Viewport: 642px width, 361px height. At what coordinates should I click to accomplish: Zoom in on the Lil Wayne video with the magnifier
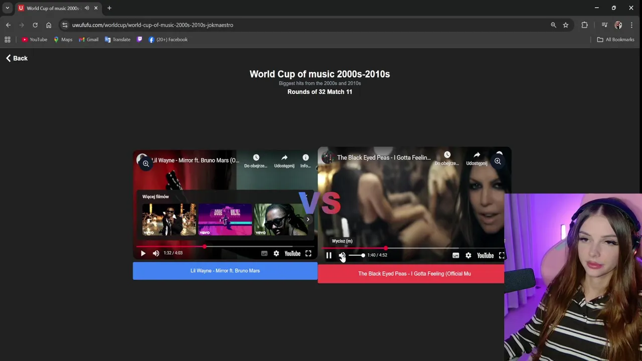[146, 163]
